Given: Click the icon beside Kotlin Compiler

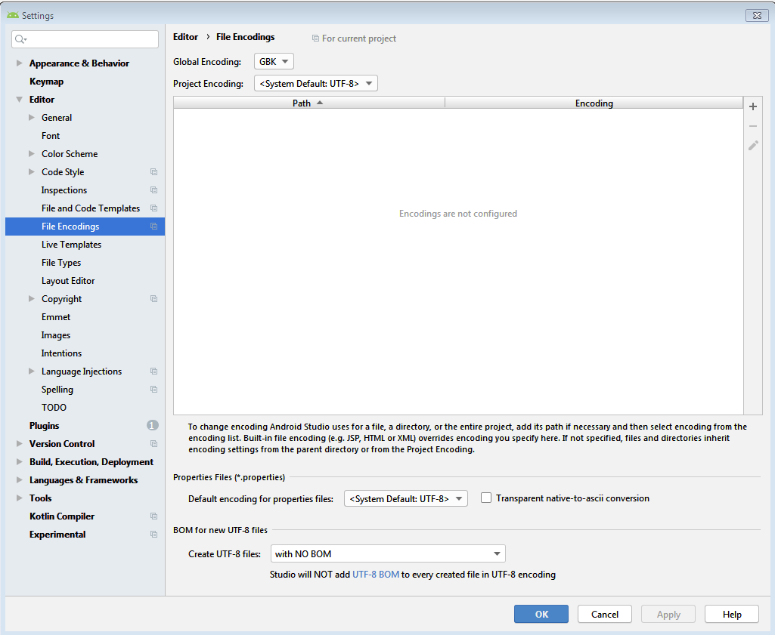Looking at the screenshot, I should [153, 516].
